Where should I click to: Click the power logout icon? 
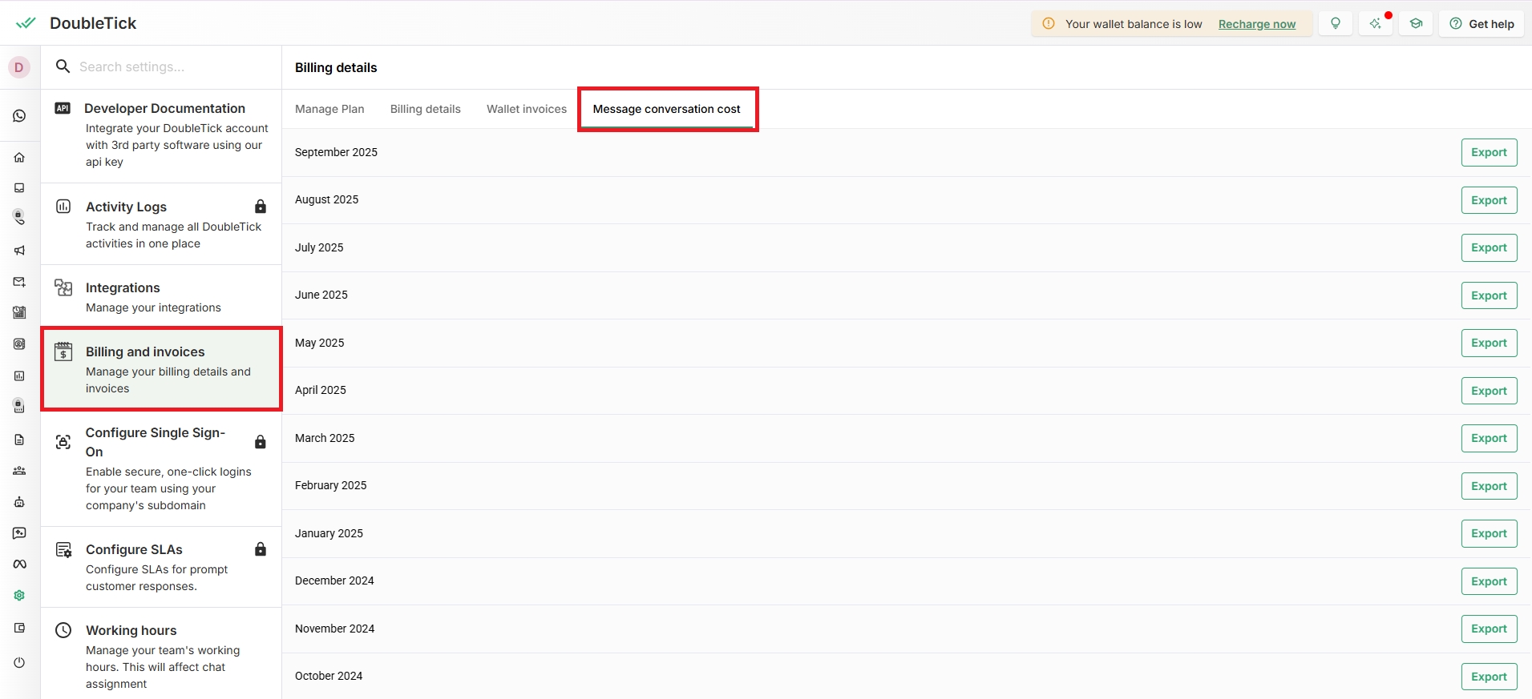(x=19, y=663)
